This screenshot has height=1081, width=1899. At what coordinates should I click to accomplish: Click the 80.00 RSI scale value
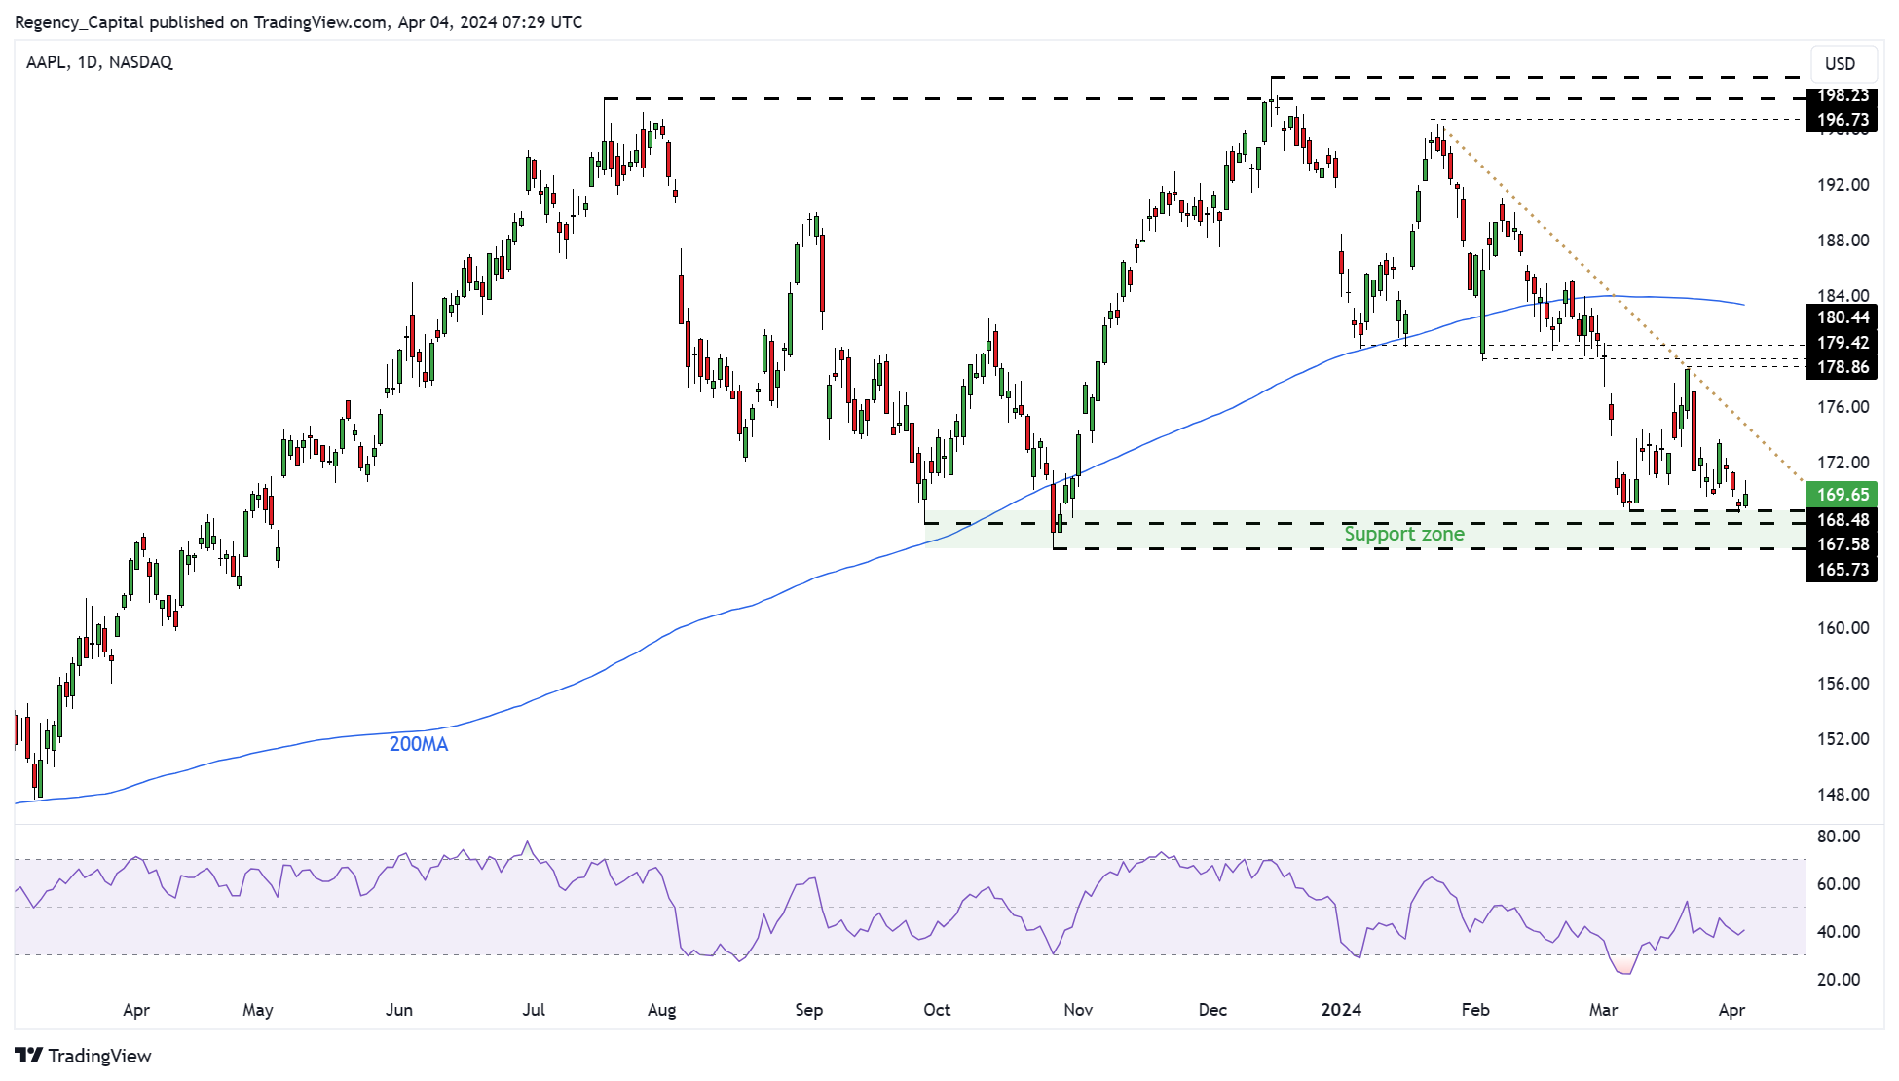coord(1839,837)
